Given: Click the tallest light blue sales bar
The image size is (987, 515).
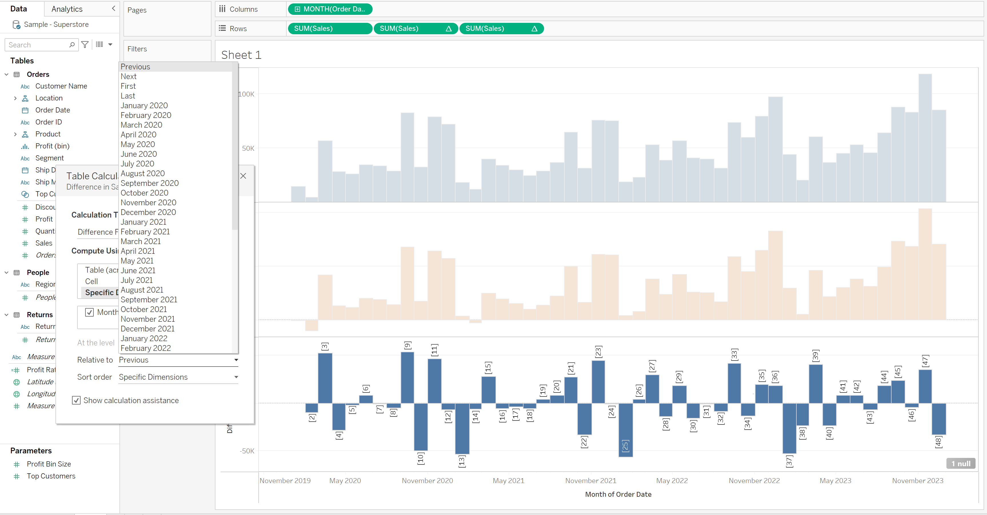Looking at the screenshot, I should pyautogui.click(x=925, y=138).
